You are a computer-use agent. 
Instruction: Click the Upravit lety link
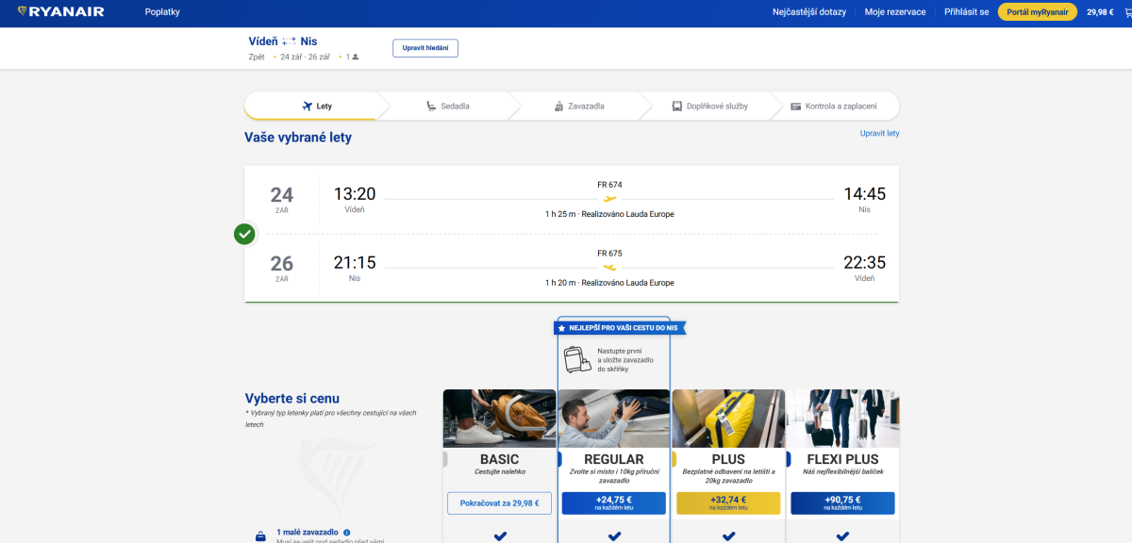click(879, 134)
